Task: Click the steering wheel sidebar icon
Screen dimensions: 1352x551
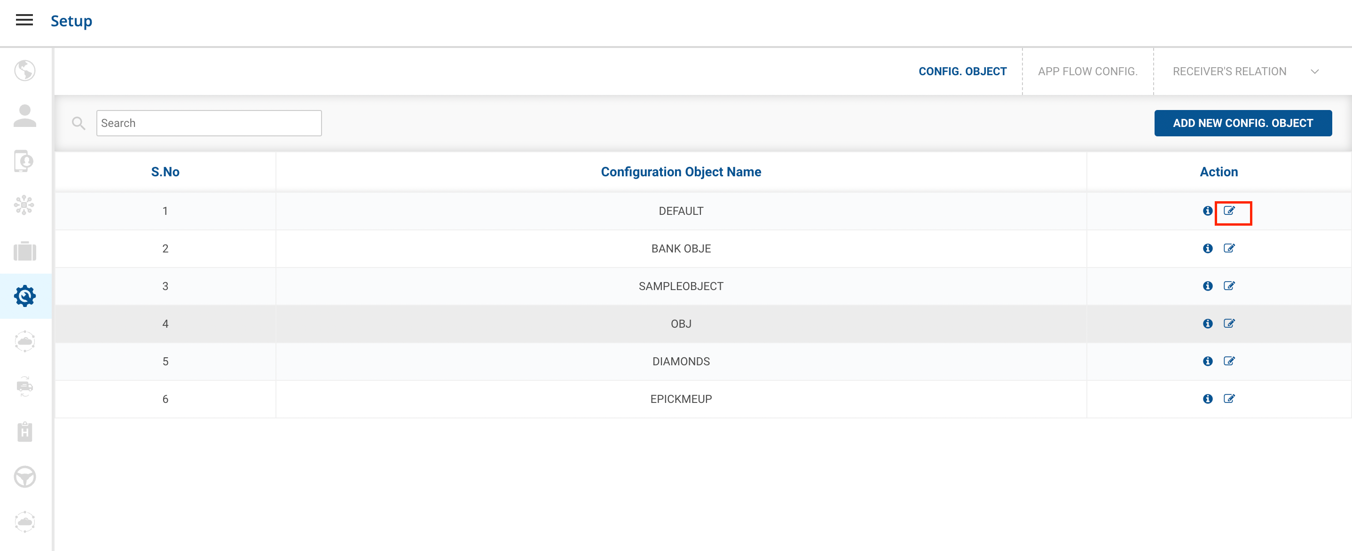Action: point(24,477)
